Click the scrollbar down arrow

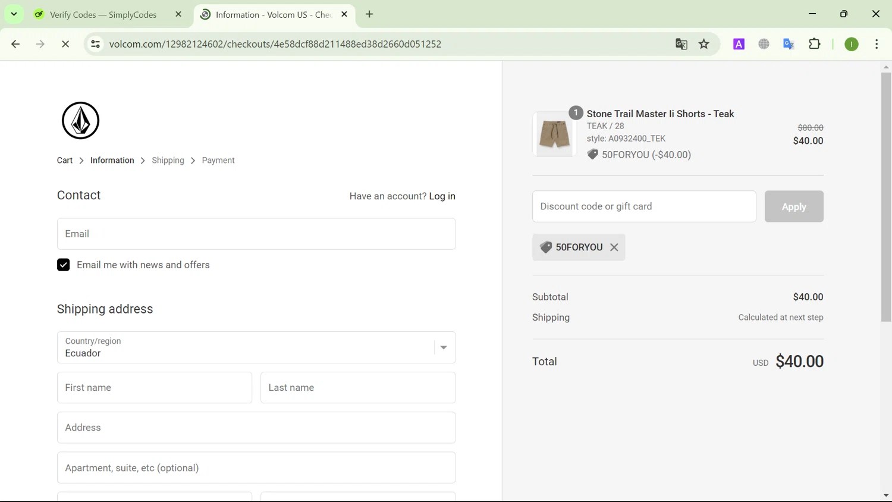(x=886, y=495)
